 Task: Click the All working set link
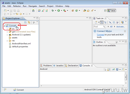point(111,27)
